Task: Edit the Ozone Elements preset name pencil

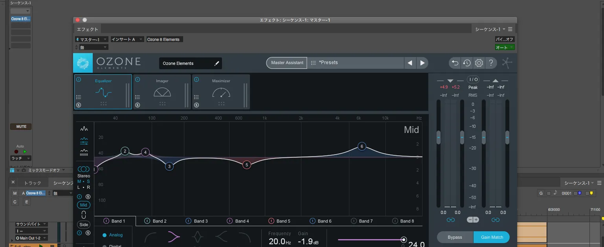Action: (x=217, y=63)
